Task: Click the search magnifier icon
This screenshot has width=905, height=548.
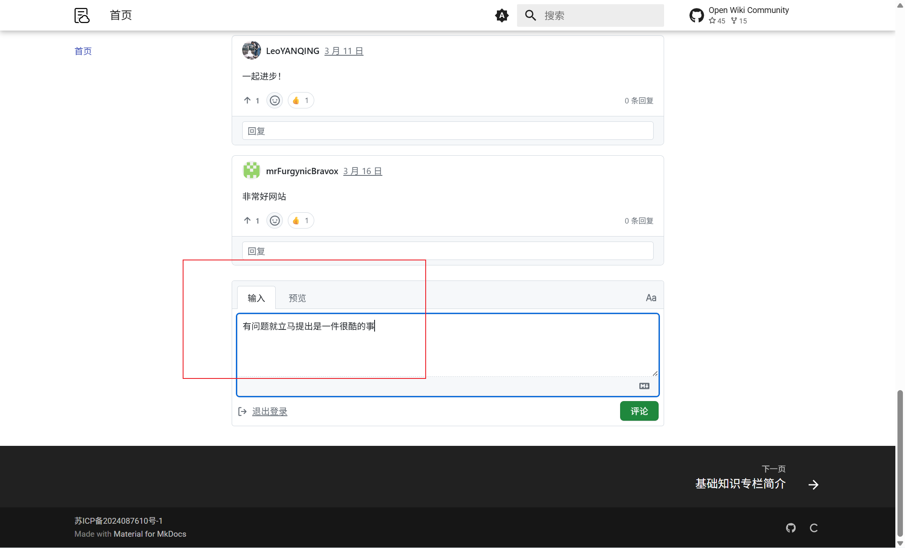Action: click(530, 15)
